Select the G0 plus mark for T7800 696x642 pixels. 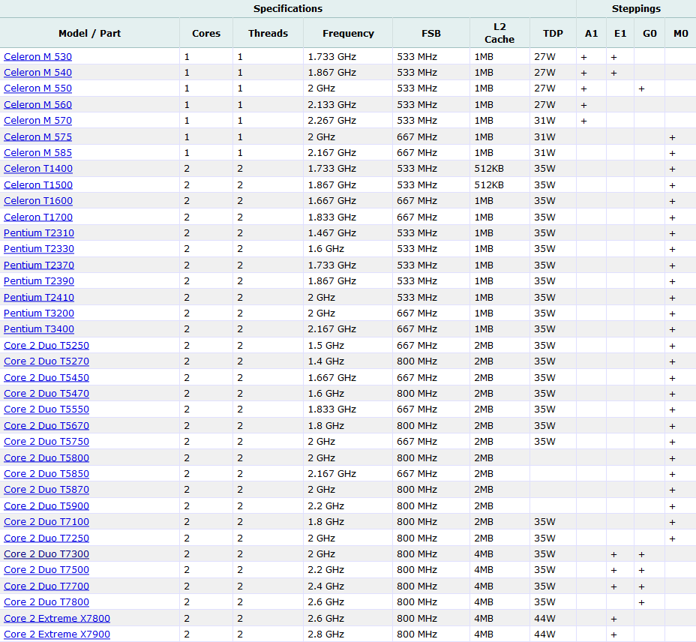[641, 602]
